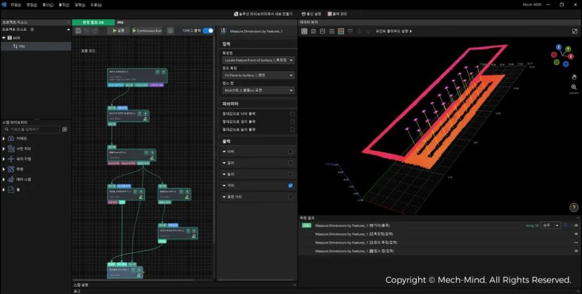Image resolution: width=582 pixels, height=294 pixels.
Task: Click the circular icon after Continuous Run
Action: (x=171, y=31)
